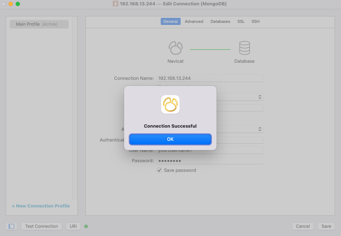This screenshot has width=341, height=236.
Task: Select Main Profile (Active) in sidebar
Action: click(x=39, y=24)
